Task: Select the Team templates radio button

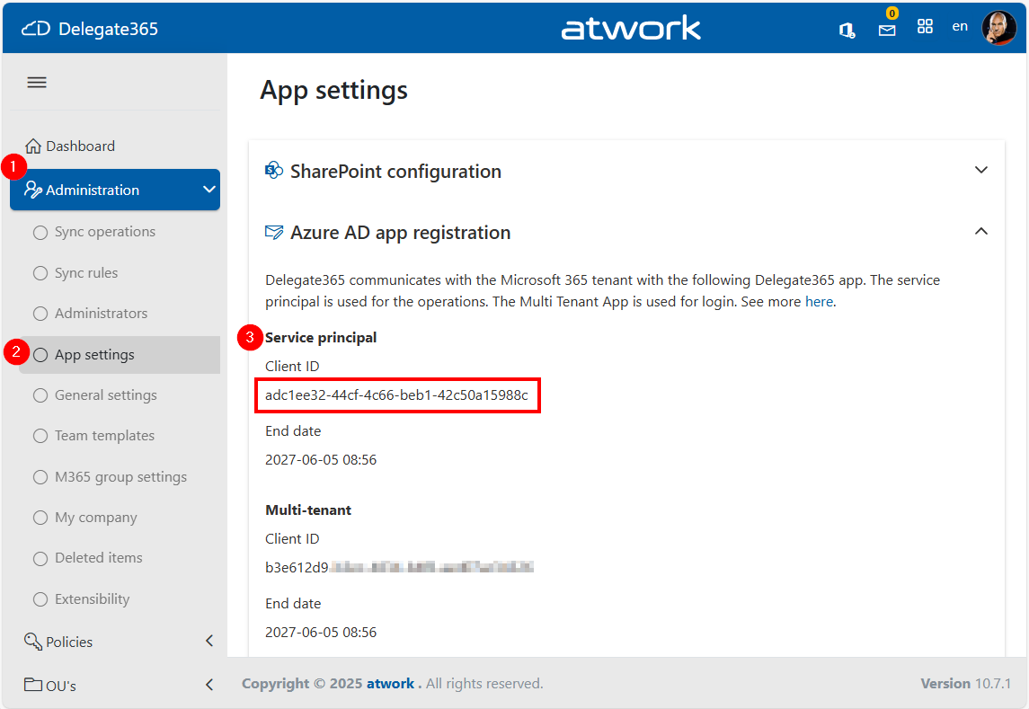Action: (x=40, y=435)
